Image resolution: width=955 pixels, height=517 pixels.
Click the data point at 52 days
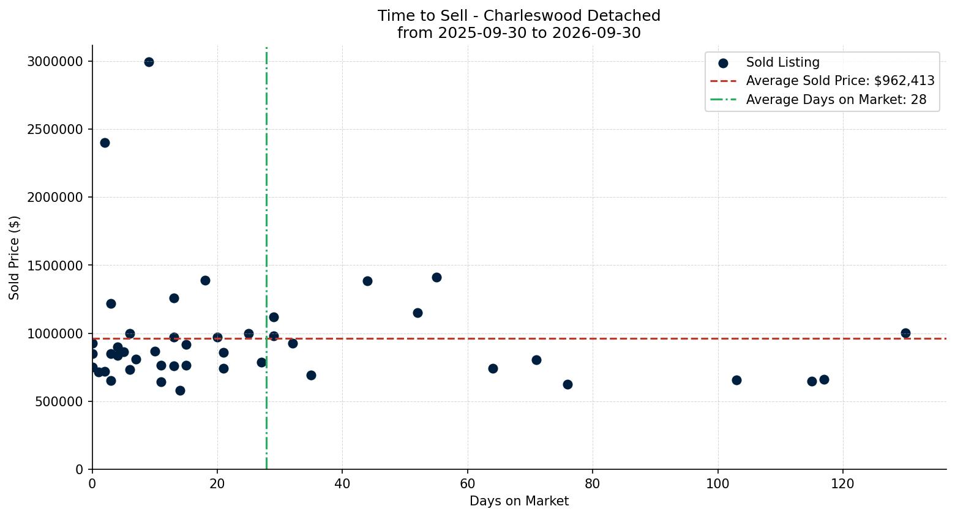pos(418,313)
